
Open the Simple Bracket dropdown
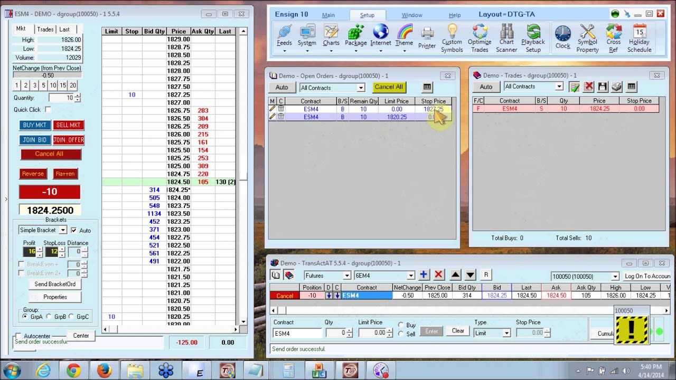pos(63,230)
